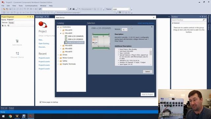Expand the Safety catalog node
This screenshot has height=119, width=211.
coord(58,61)
